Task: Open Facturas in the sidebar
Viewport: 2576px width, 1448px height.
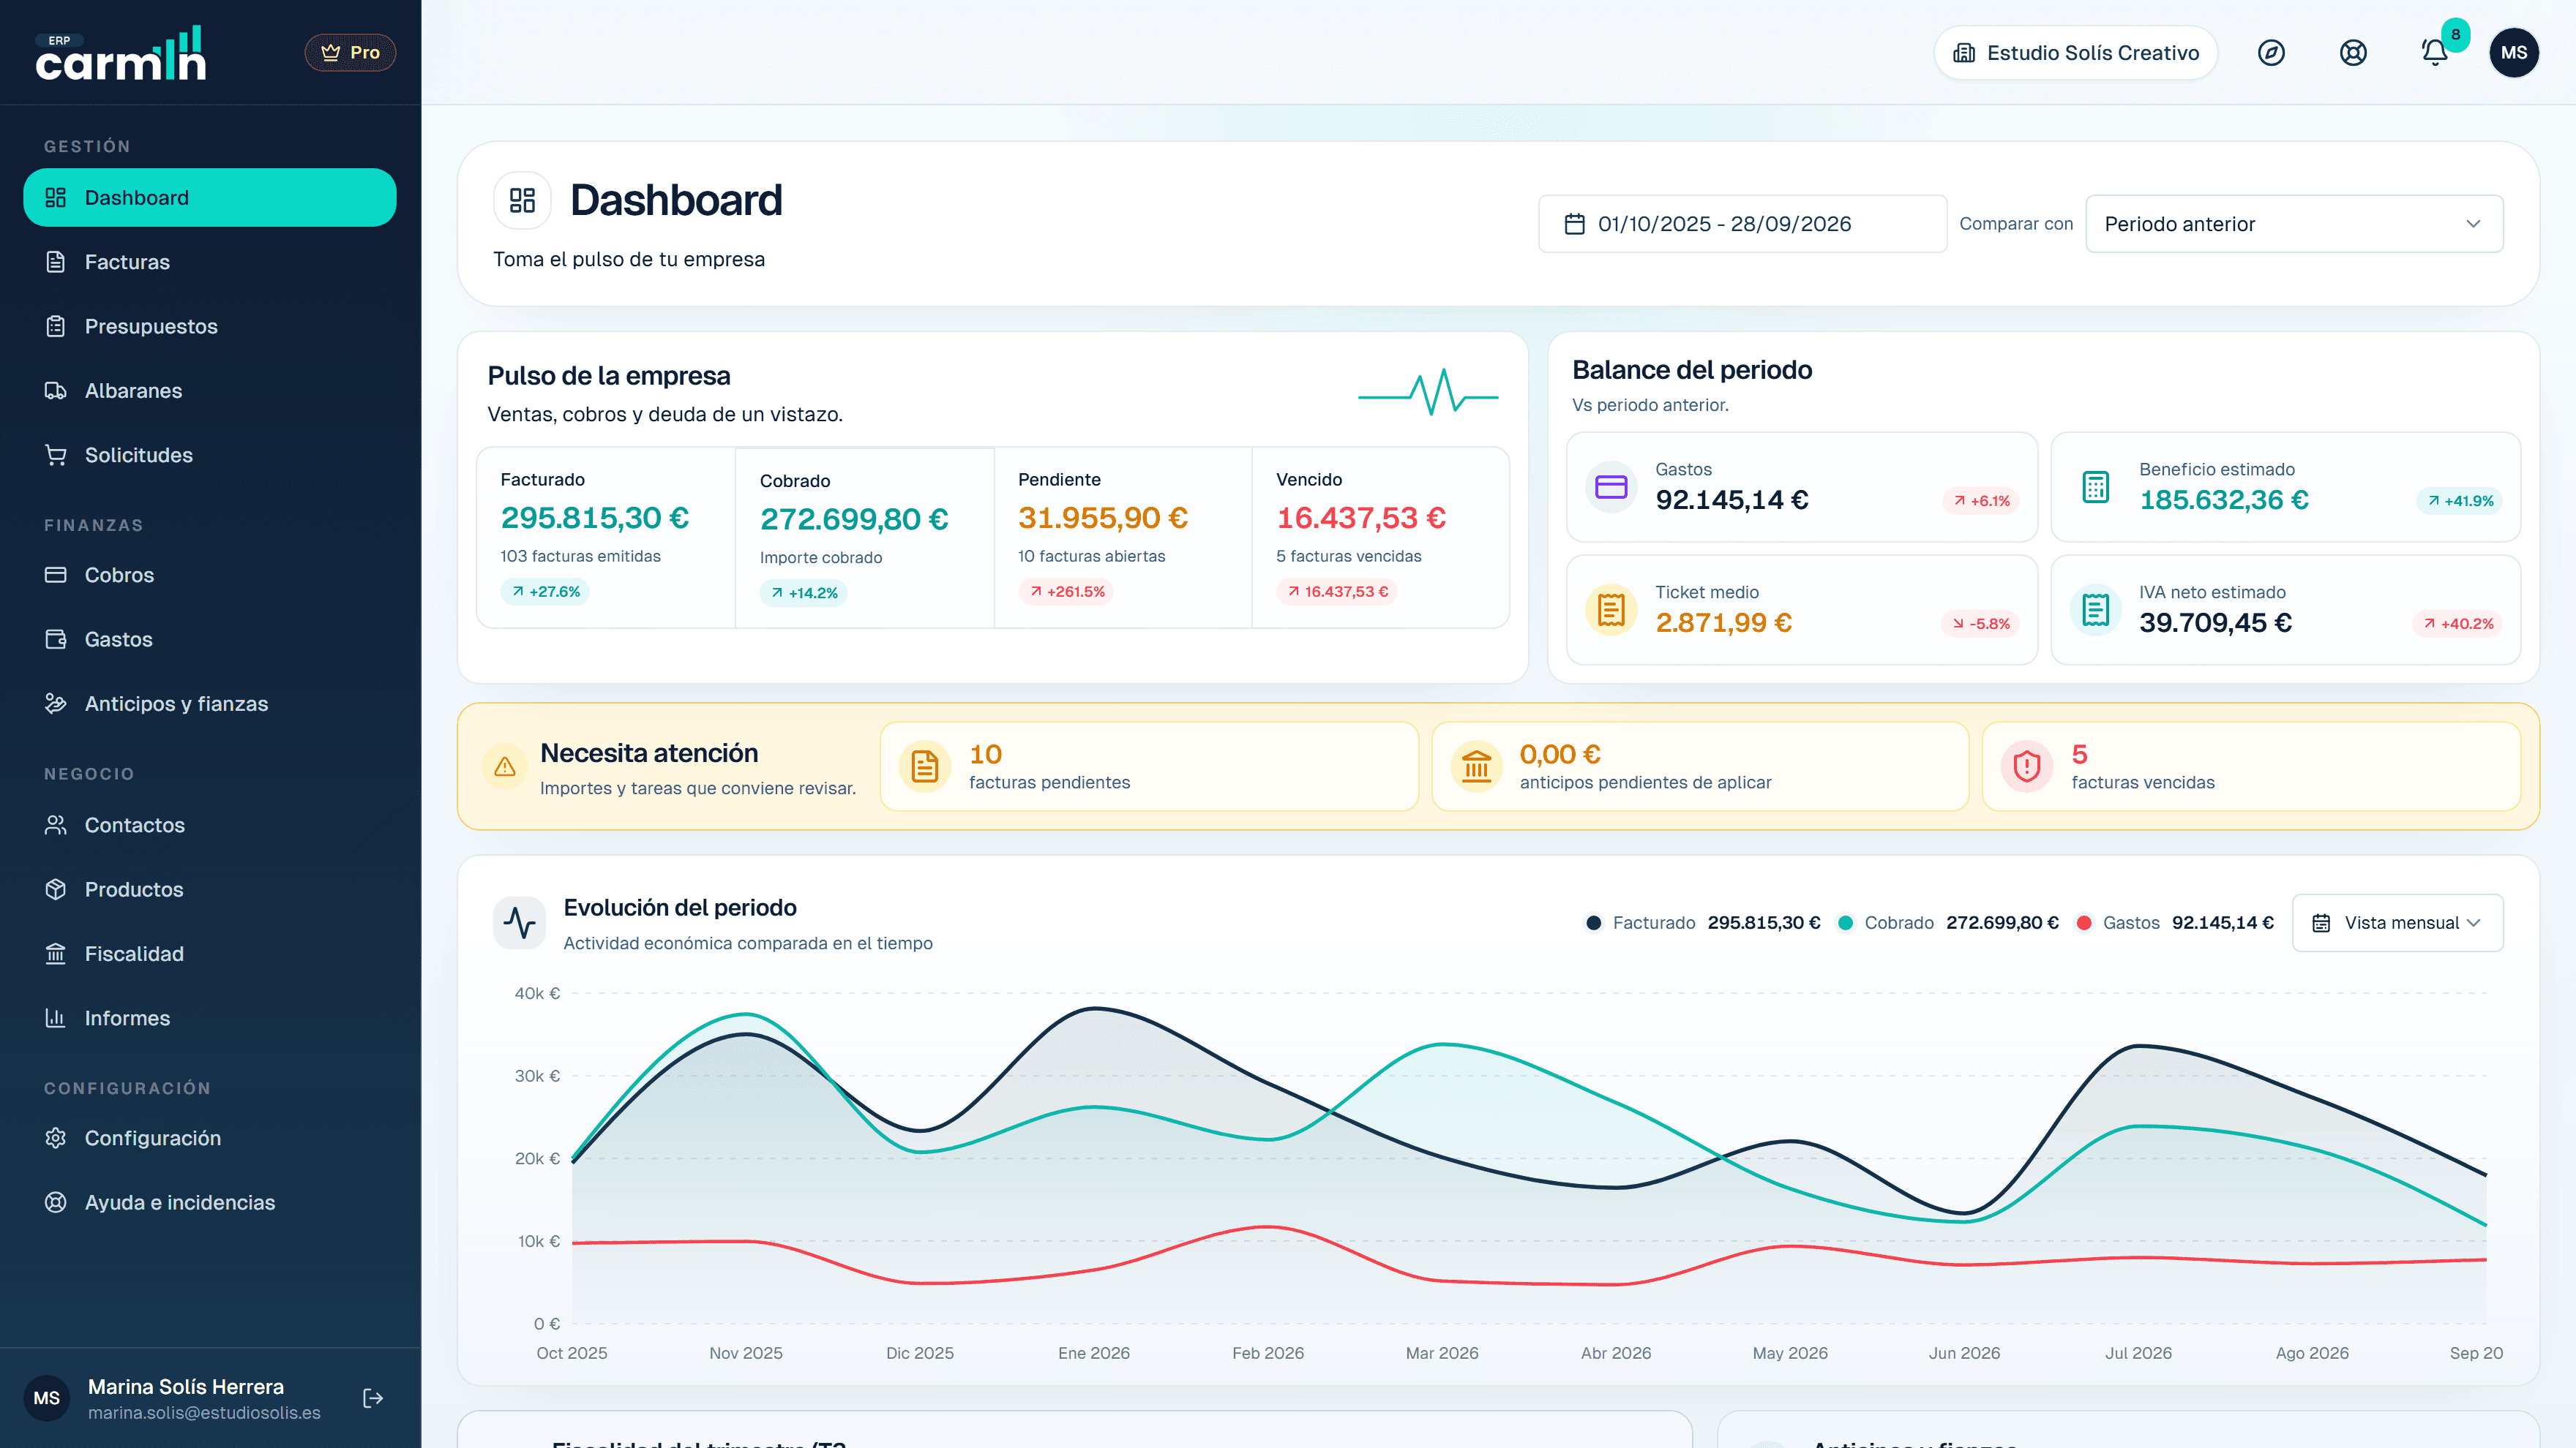Action: (210, 262)
